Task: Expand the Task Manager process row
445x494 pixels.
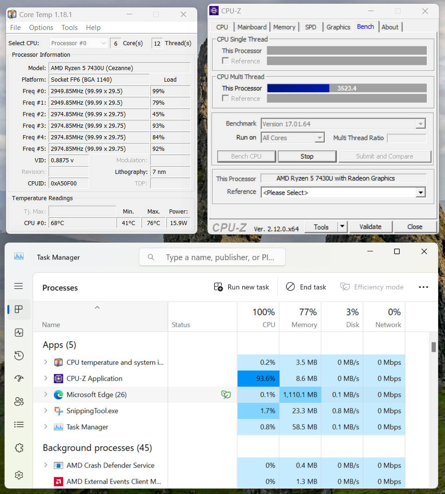Action: (46, 427)
